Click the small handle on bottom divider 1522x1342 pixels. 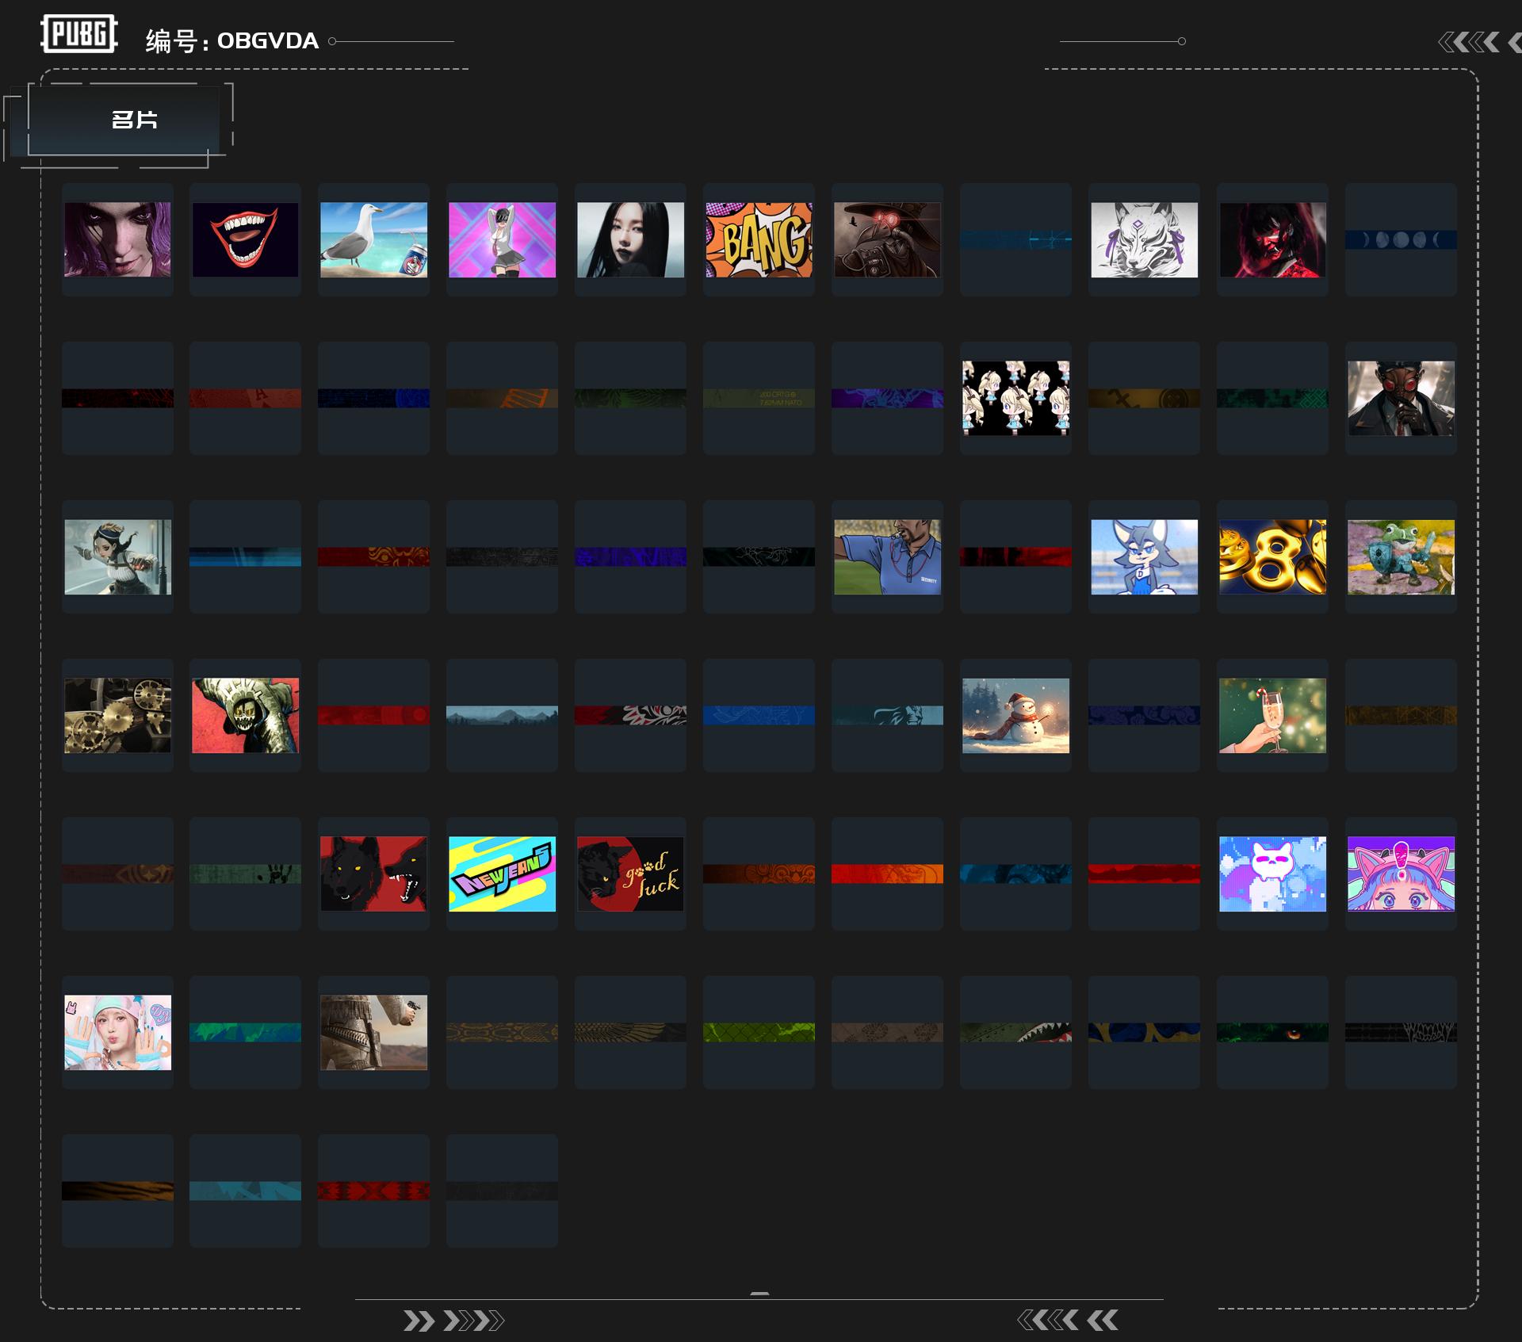(759, 1294)
